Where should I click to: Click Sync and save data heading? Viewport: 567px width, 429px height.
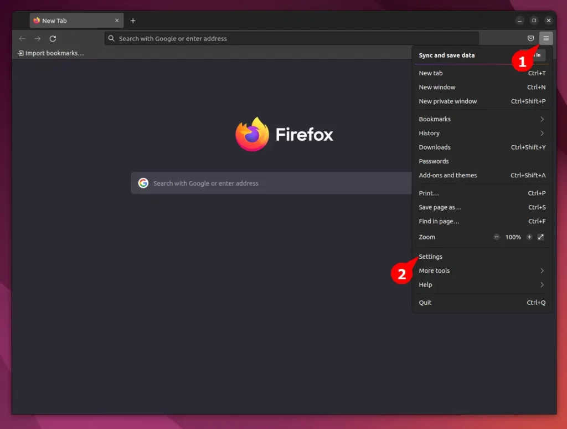(447, 55)
